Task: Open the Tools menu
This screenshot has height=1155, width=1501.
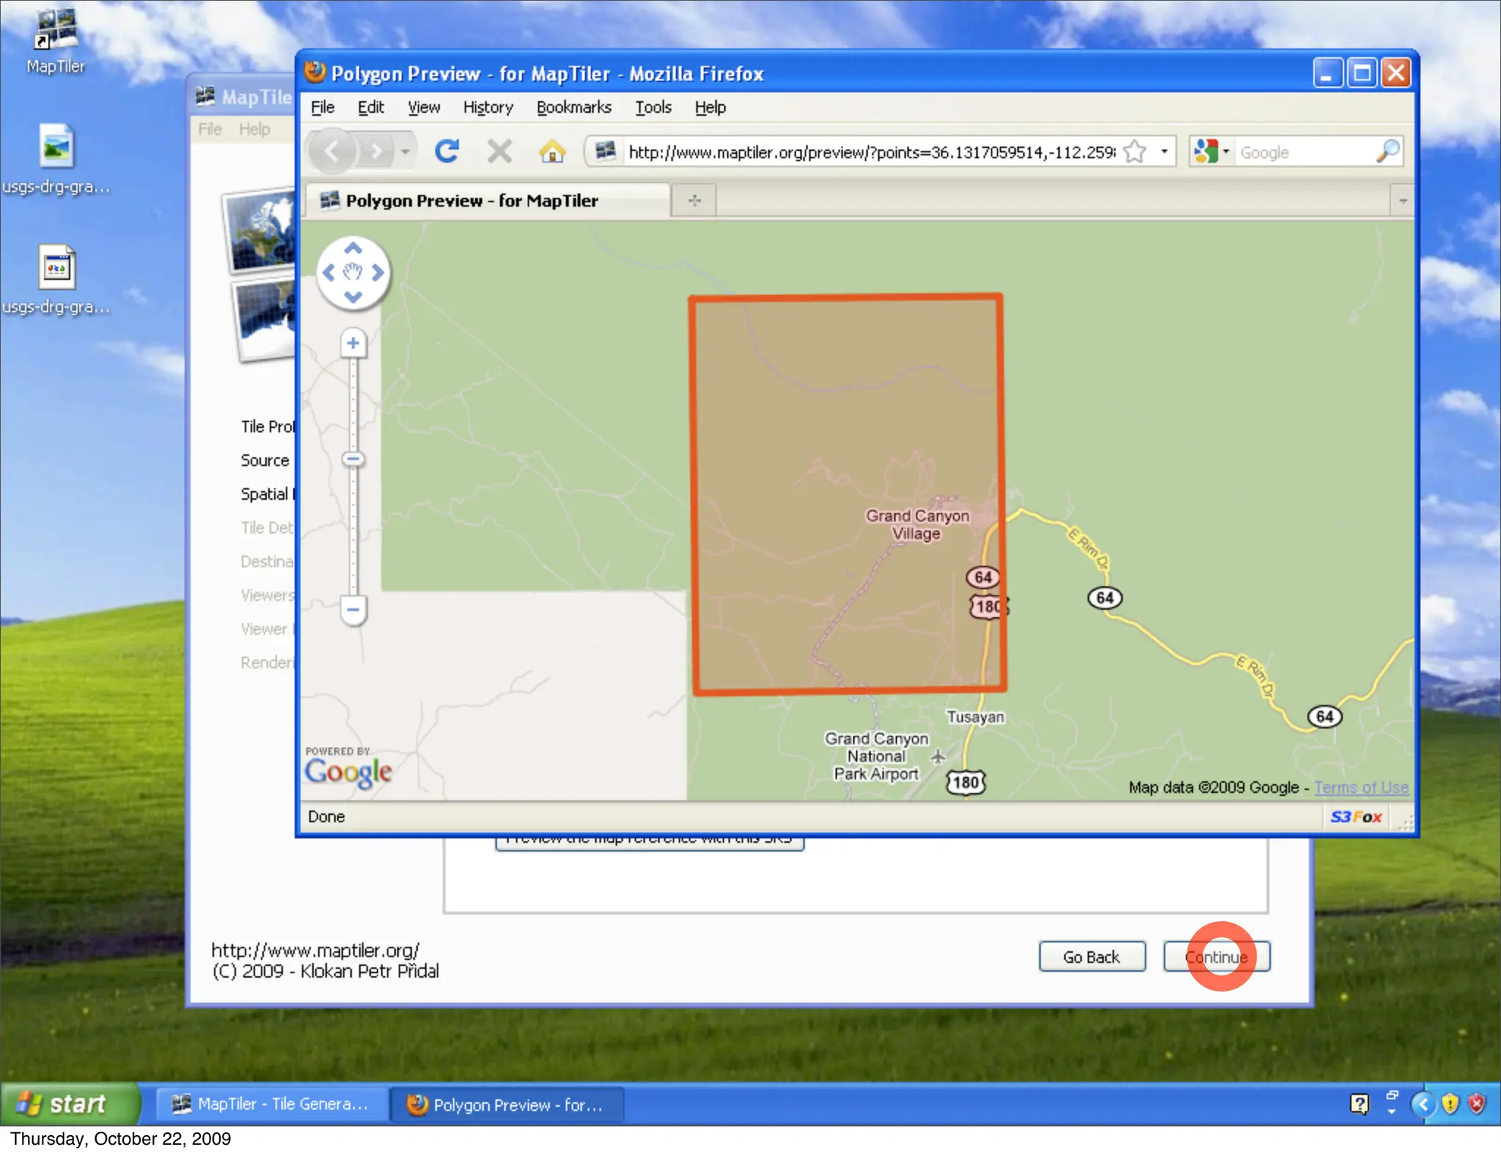Action: coord(652,108)
